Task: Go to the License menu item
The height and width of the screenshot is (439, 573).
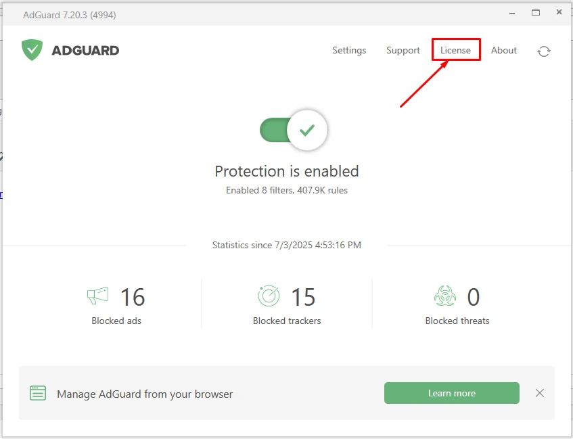Action: pos(455,50)
